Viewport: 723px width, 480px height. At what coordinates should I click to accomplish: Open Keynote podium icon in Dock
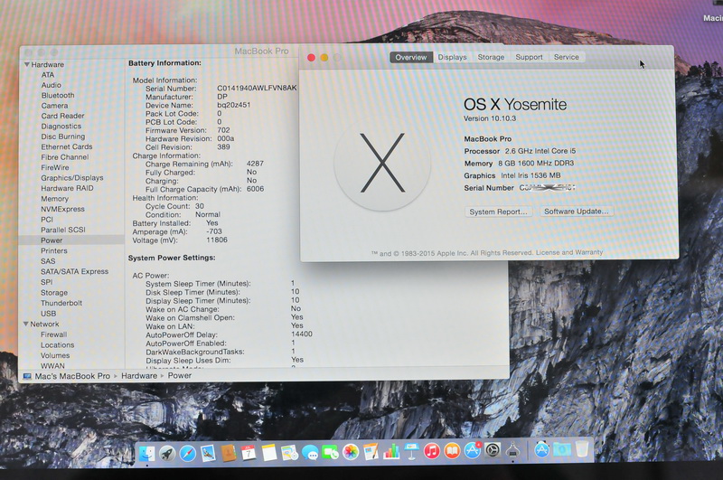411,451
